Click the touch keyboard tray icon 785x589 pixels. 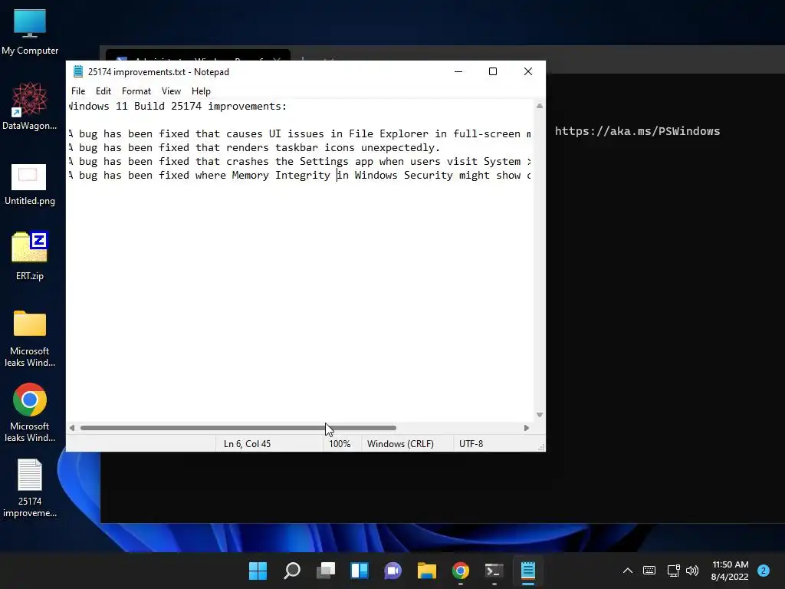[x=649, y=571]
